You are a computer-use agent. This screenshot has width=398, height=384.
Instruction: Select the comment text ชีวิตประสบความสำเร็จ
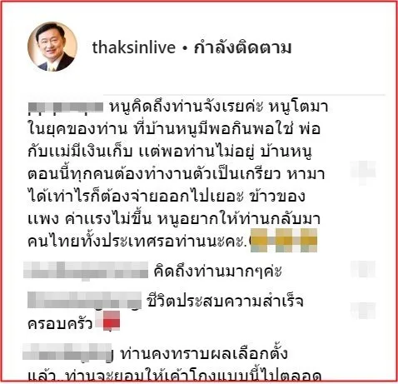(226, 301)
